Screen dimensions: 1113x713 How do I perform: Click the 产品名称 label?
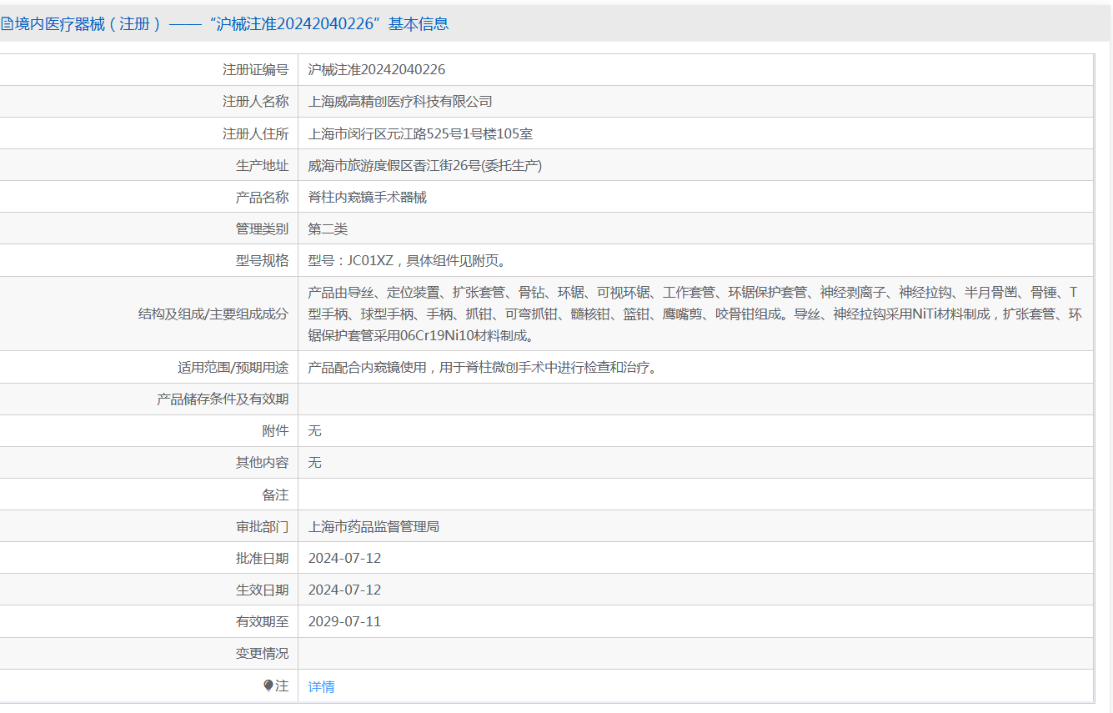pos(262,197)
